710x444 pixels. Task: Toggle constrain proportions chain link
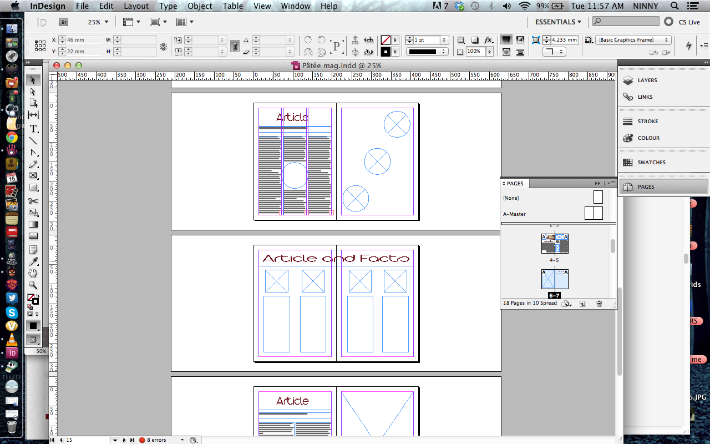click(235, 46)
